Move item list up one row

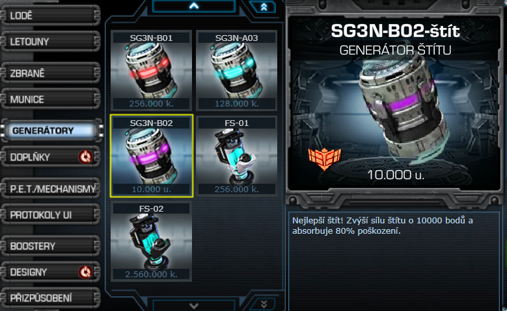click(194, 6)
